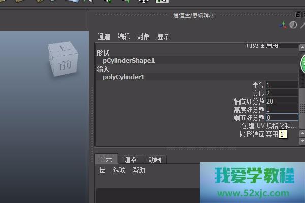Select the 显示 layer tab
The image size is (305, 203).
coord(106,159)
